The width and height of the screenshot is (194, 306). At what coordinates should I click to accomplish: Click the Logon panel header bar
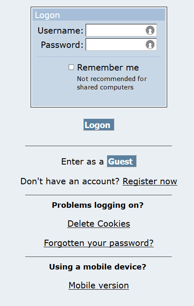point(99,15)
